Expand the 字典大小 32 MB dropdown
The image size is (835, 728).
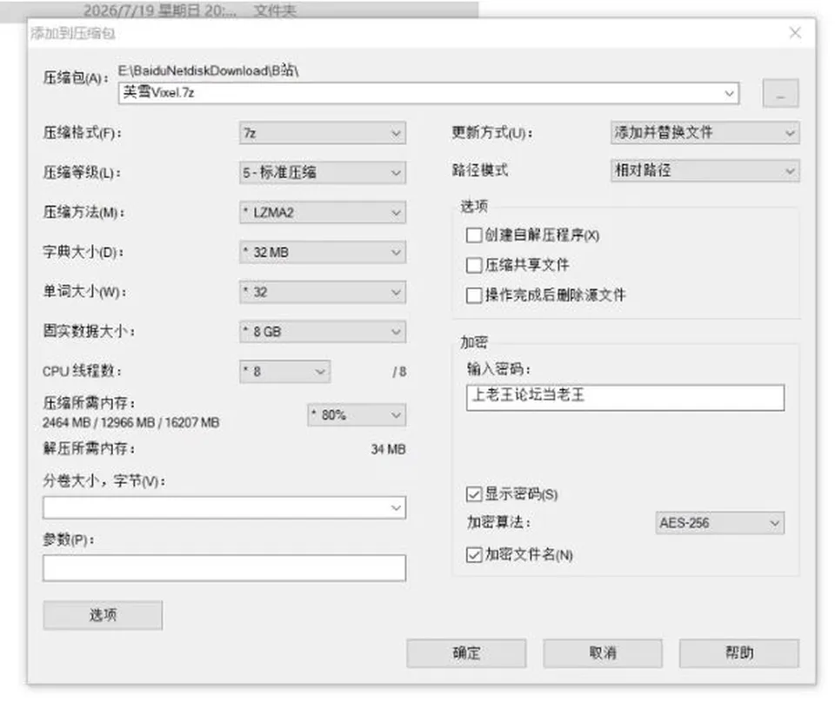(x=322, y=252)
